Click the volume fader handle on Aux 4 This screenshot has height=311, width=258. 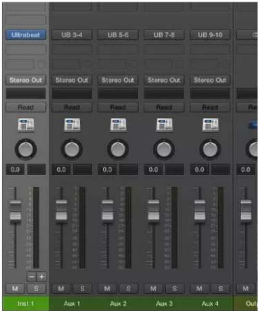click(x=200, y=210)
